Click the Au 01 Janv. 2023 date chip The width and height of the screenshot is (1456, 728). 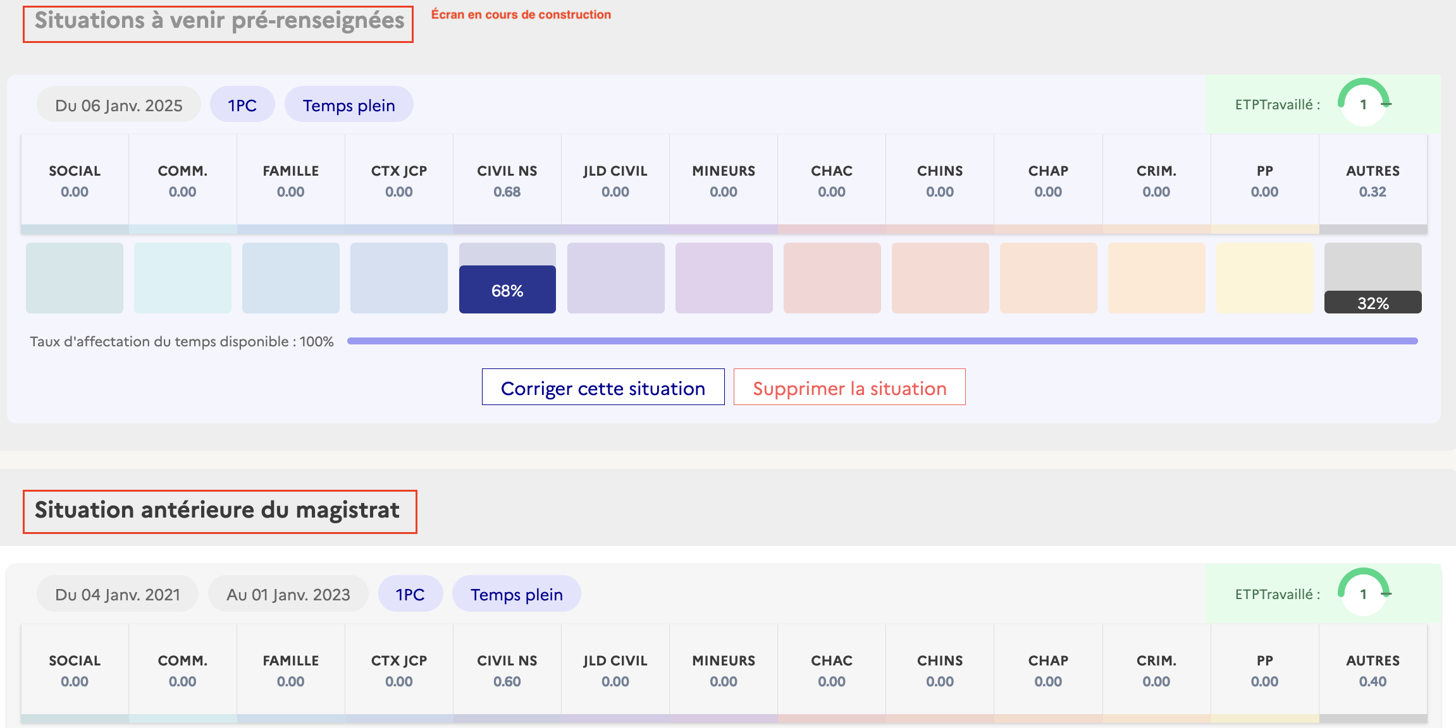[288, 594]
